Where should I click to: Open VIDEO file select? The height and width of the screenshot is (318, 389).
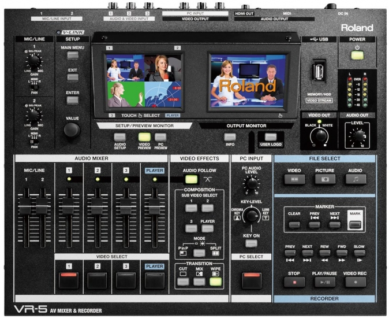click(294, 179)
